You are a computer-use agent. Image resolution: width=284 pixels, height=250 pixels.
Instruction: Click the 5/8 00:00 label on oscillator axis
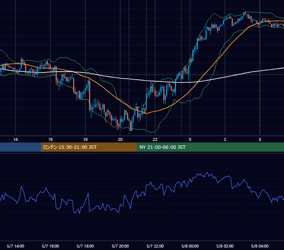pos(190,246)
